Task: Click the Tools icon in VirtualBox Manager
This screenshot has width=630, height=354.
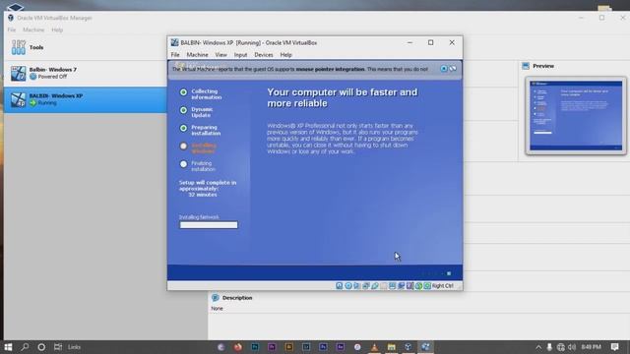Action: [x=18, y=47]
